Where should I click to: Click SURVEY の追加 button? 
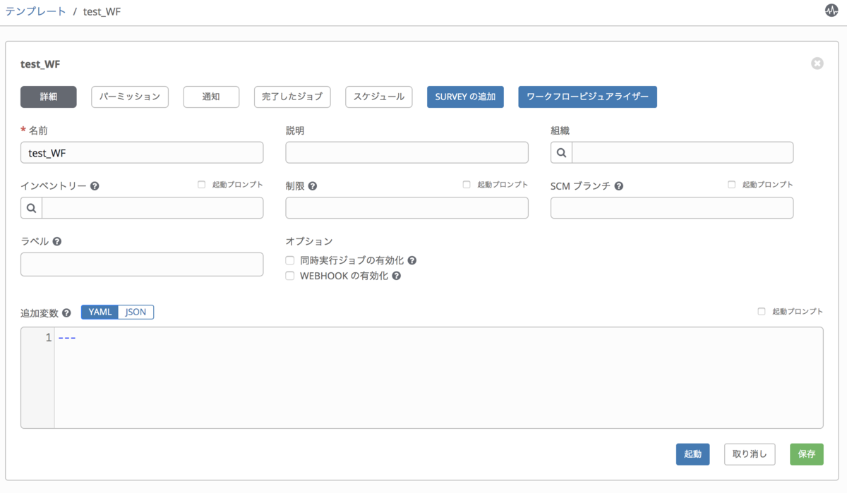click(x=465, y=97)
